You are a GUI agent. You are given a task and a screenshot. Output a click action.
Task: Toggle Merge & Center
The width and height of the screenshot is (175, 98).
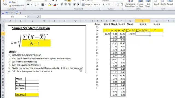tap(90, 5)
